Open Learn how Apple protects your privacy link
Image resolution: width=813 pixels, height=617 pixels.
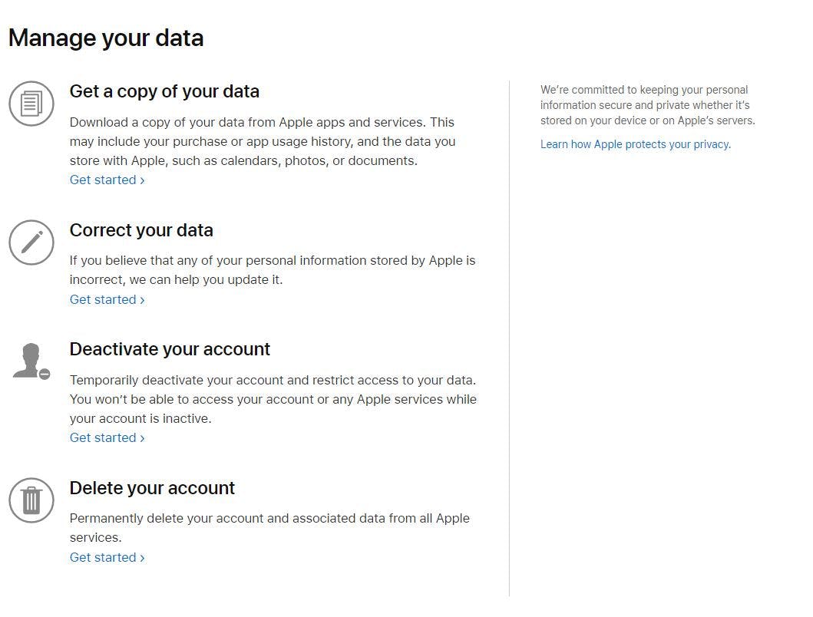tap(636, 144)
